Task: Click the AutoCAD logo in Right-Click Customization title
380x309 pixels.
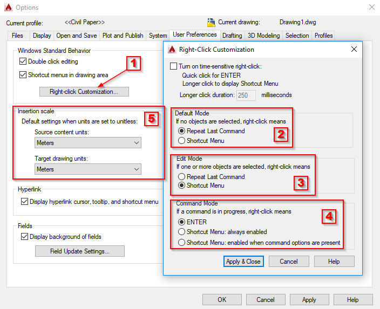Action: (172, 50)
